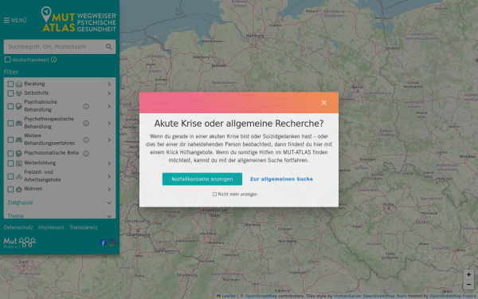Expand the Beratung subcategories chevron
The height and width of the screenshot is (299, 478).
point(109,84)
